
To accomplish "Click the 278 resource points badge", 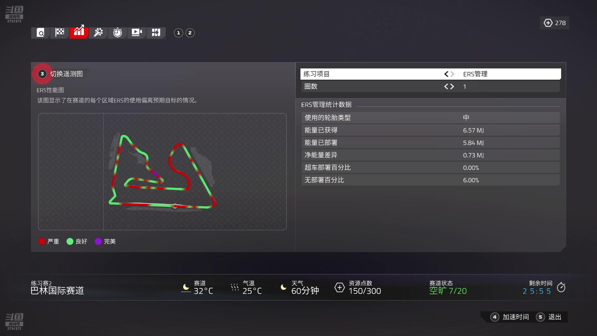I will pos(554,23).
